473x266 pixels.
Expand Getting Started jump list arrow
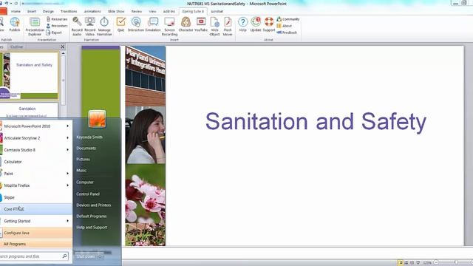67,221
